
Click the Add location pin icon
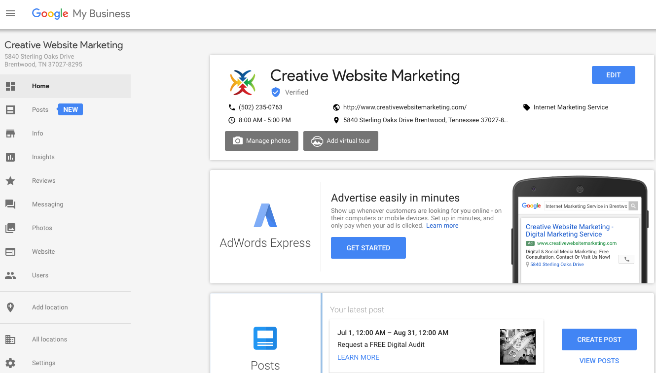pos(10,307)
